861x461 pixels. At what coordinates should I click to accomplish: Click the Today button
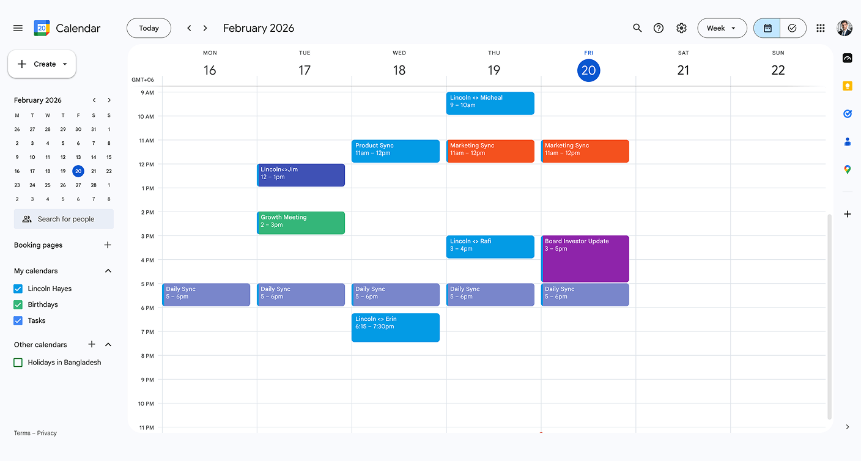tap(149, 28)
